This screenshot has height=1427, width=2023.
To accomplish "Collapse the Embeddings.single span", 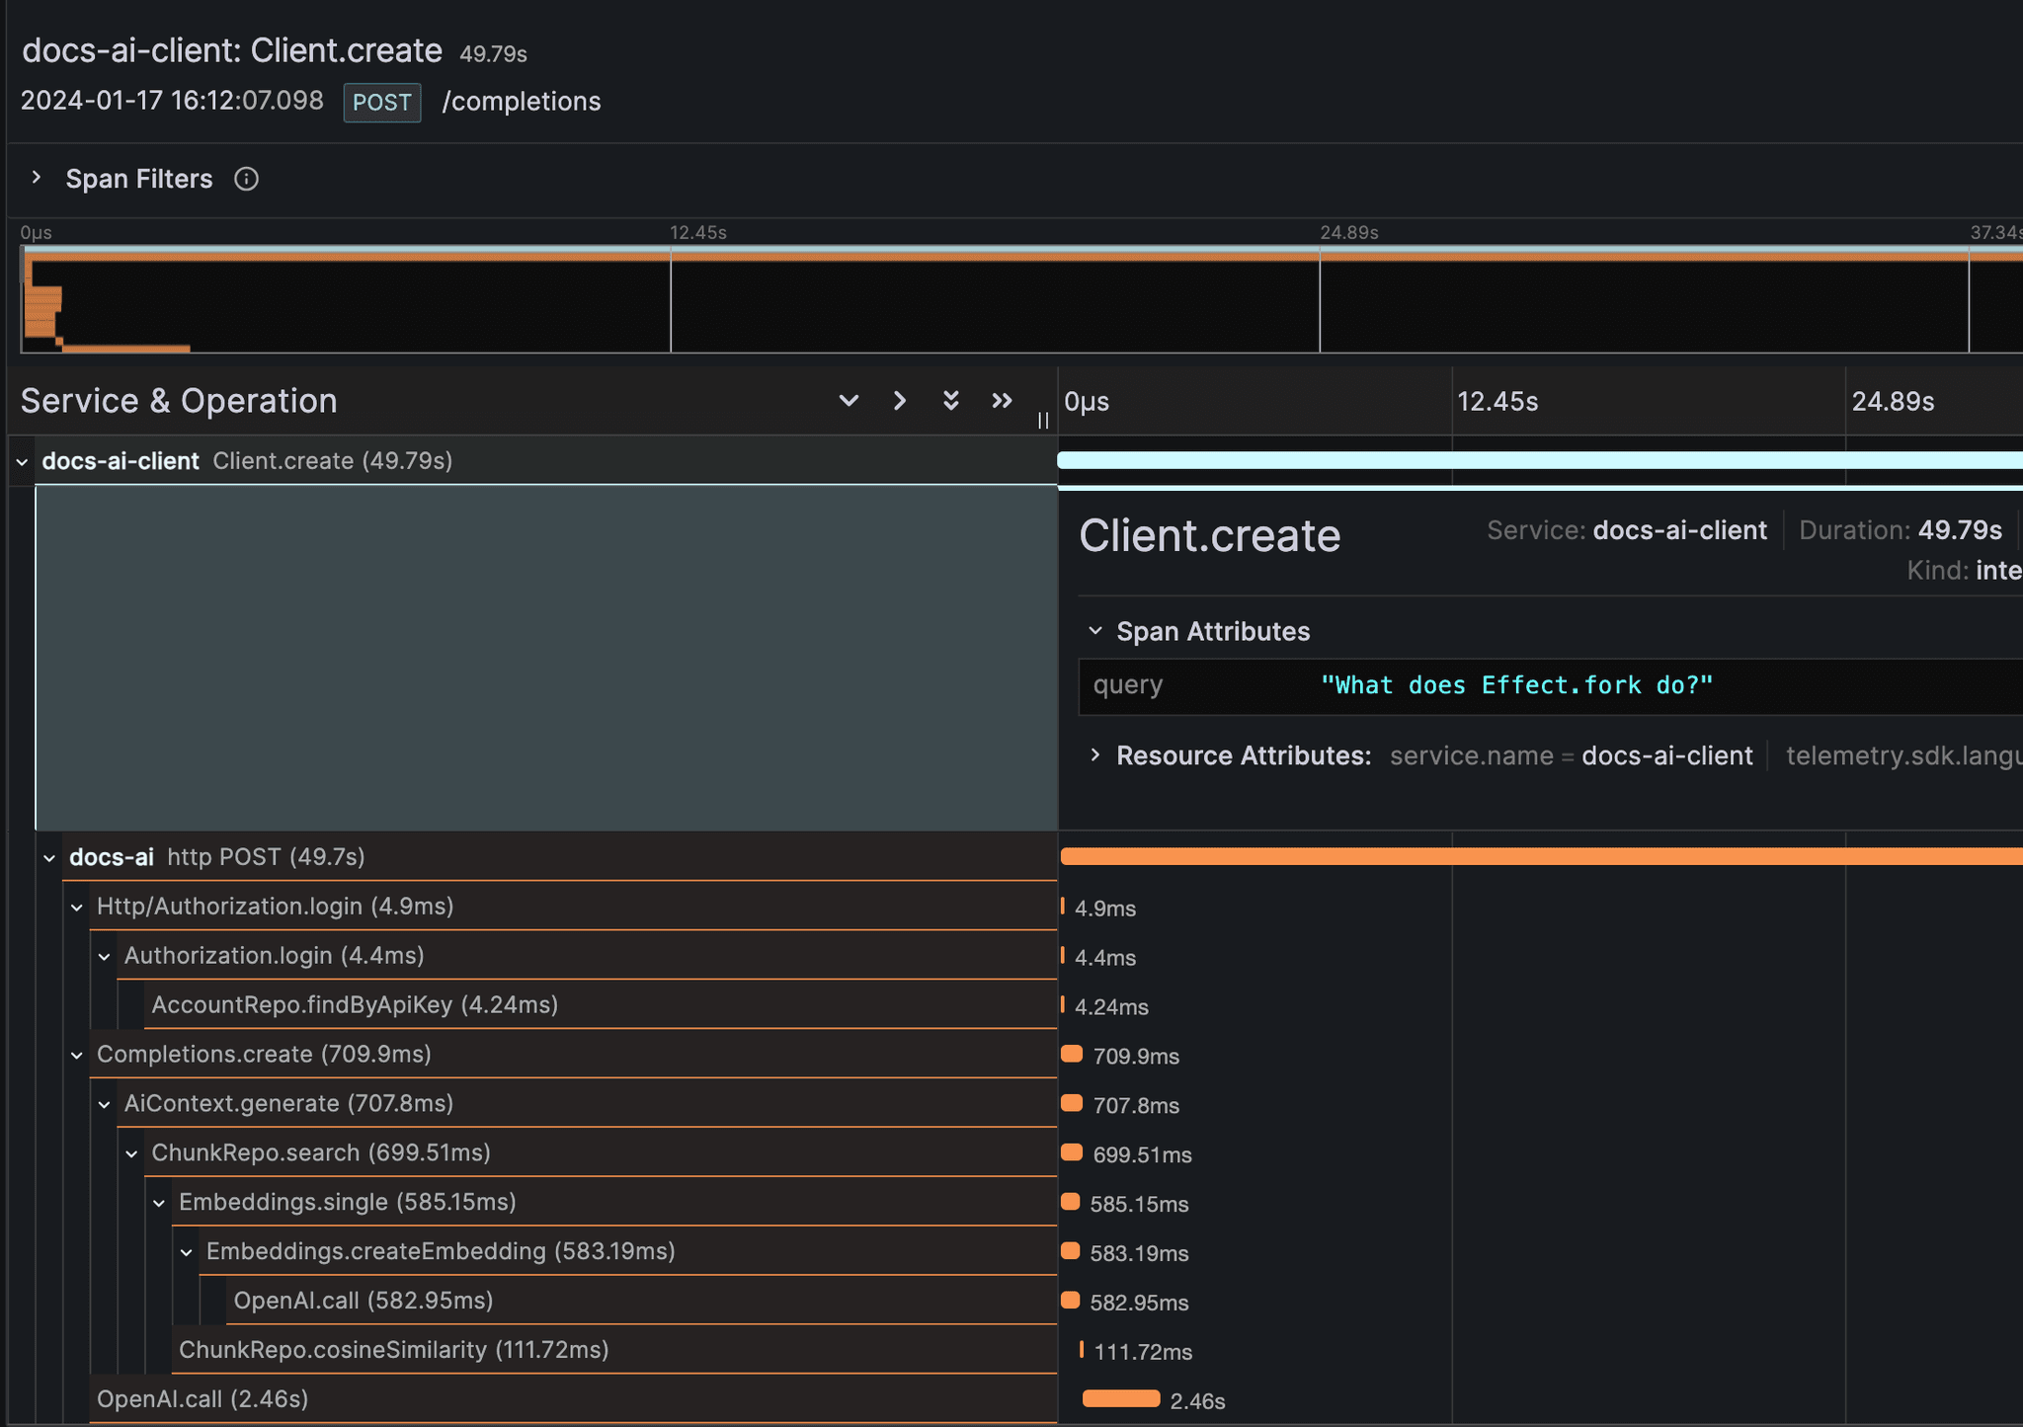I will point(159,1204).
